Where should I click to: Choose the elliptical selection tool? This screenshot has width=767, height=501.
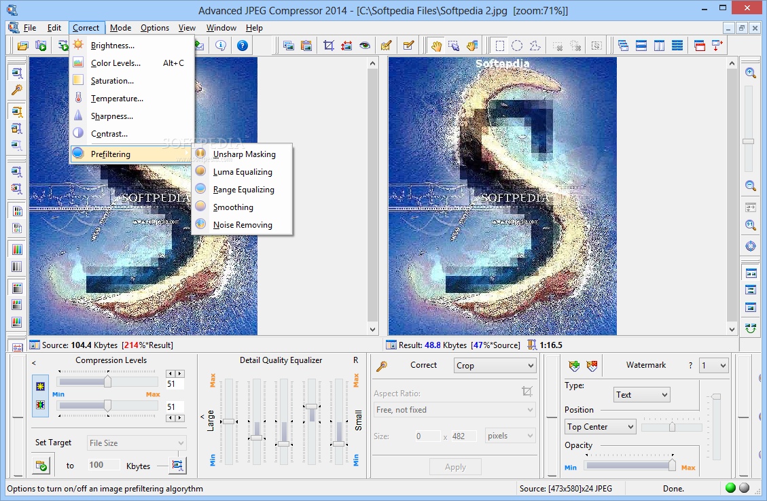pos(517,46)
